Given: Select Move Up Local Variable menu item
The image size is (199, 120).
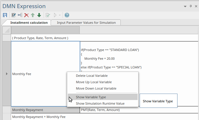Looking at the screenshot, I should (94, 82).
